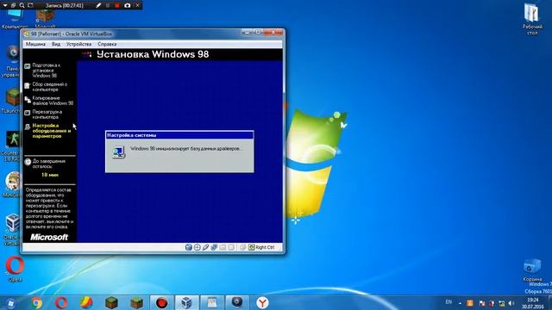
Task: Switch to the round camera app on taskbar
Action: click(237, 303)
